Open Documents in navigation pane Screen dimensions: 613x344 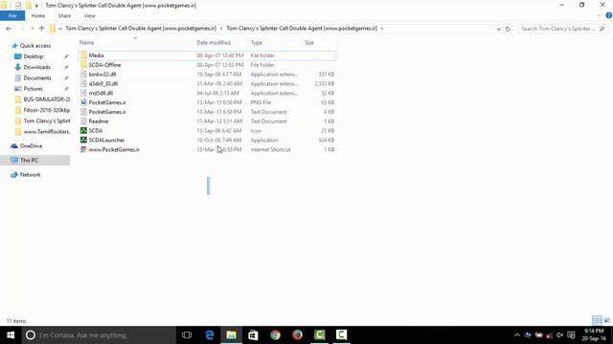[x=36, y=78]
